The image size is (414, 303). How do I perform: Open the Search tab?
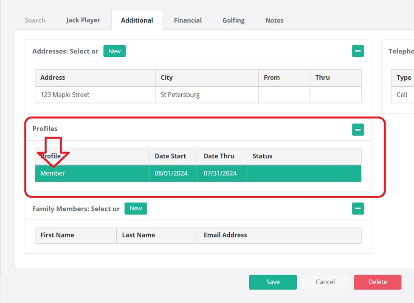pos(35,20)
